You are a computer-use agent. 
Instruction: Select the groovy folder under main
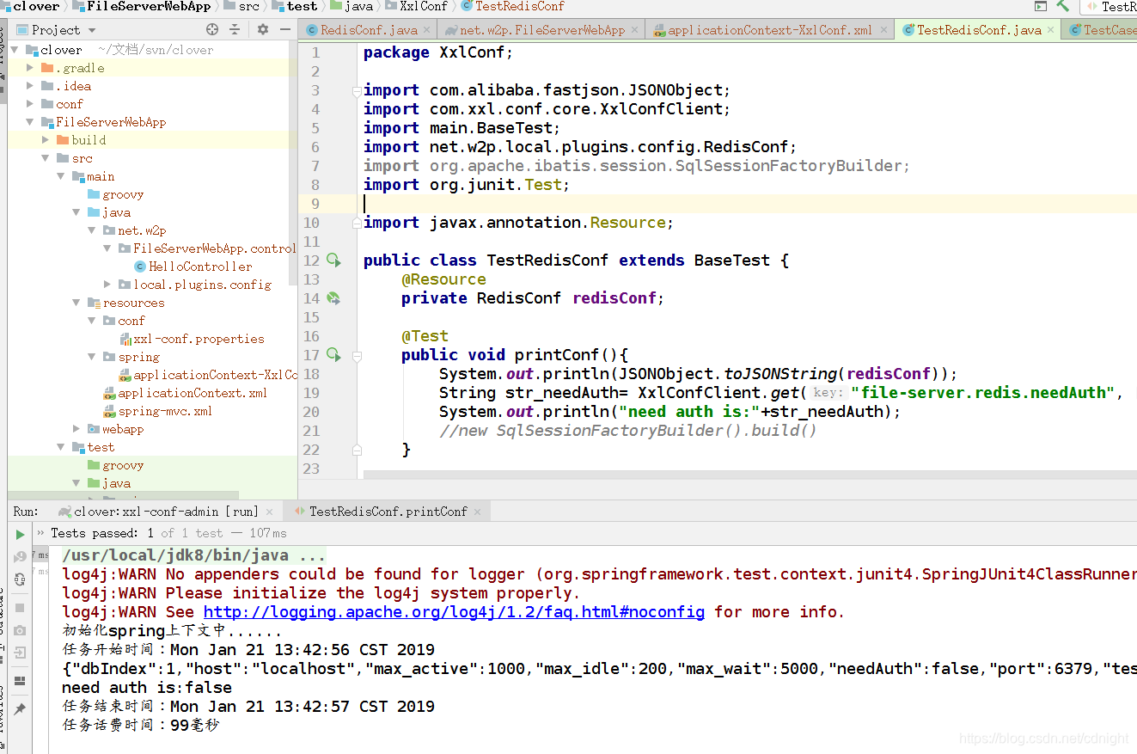click(116, 194)
